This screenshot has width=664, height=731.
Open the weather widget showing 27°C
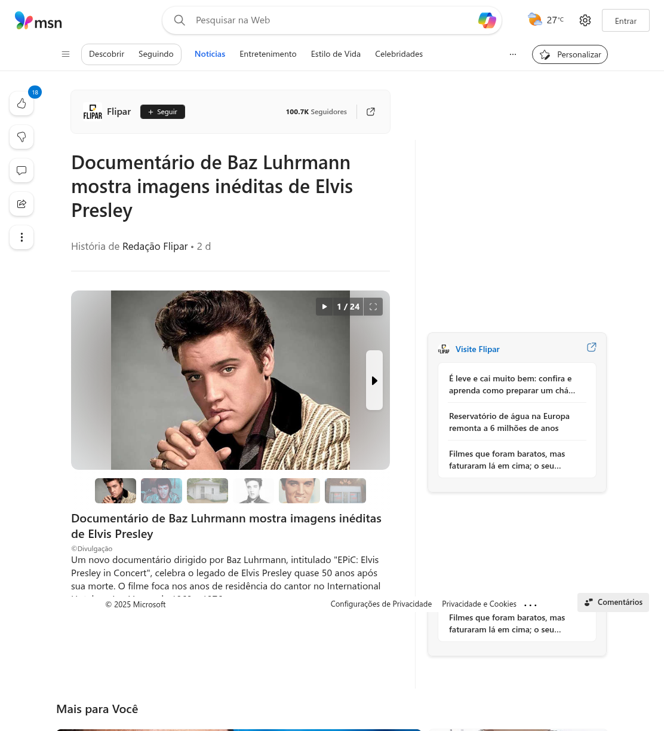(545, 20)
